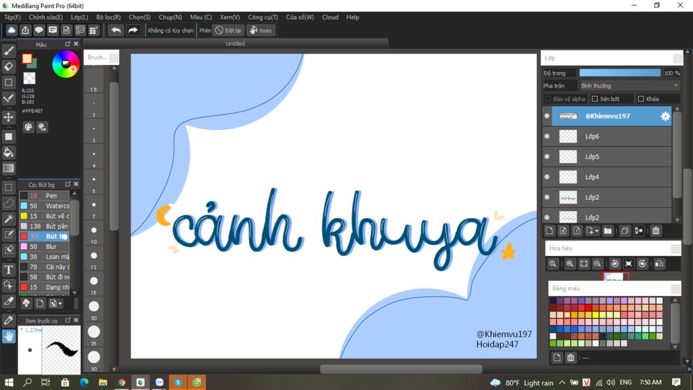Select the Text tool
The height and width of the screenshot is (390, 693).
tap(8, 269)
